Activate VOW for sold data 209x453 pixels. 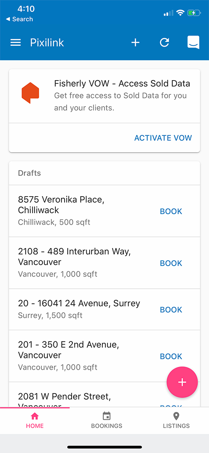coord(163,138)
